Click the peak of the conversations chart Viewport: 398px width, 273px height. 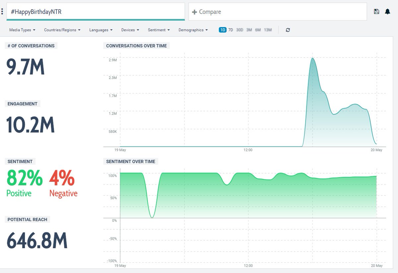click(312, 58)
